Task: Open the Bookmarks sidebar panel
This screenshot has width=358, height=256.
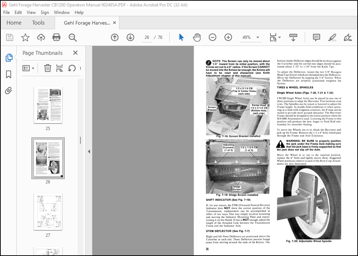Action: click(9, 74)
